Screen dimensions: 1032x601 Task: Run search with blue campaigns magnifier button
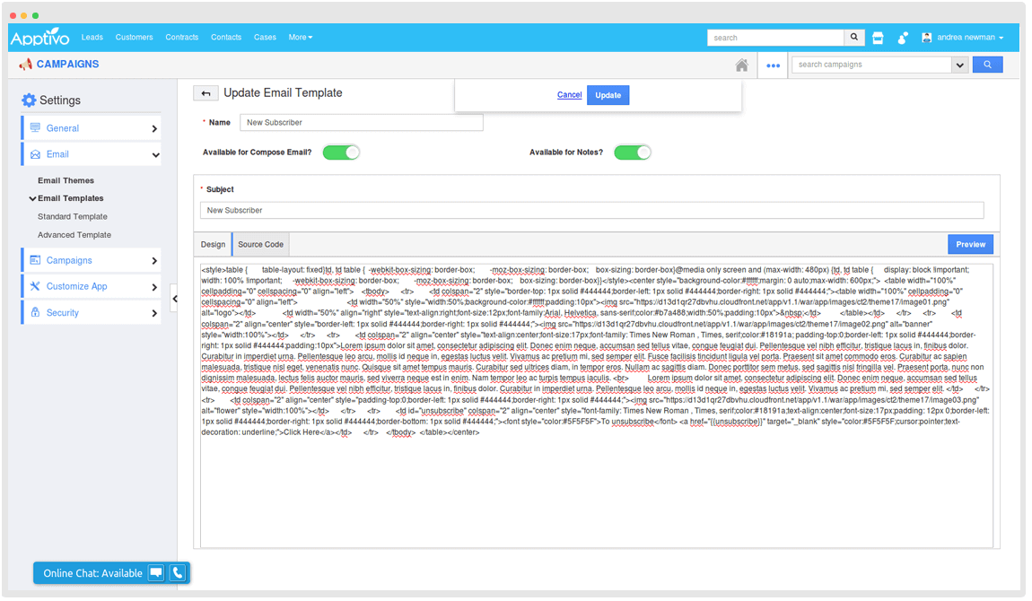coord(987,65)
